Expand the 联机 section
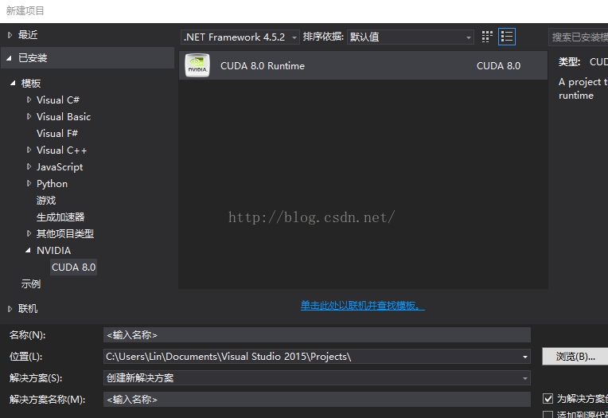 click(10, 309)
